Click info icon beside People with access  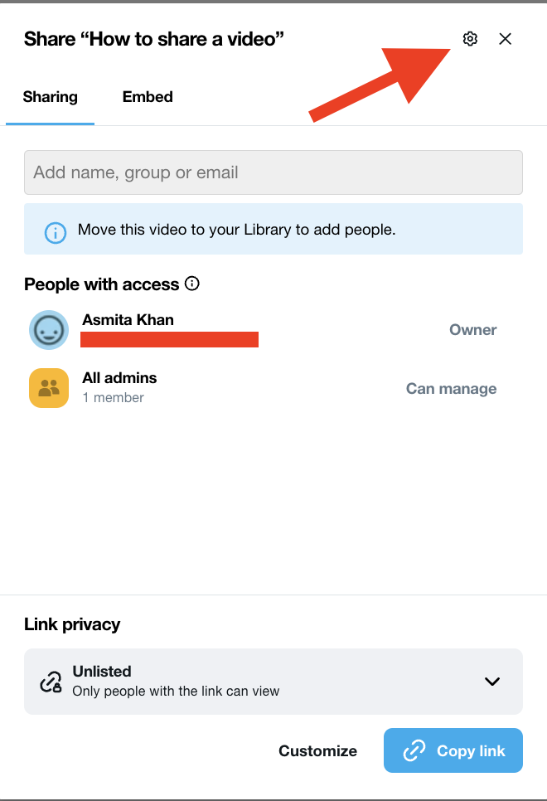coord(192,284)
